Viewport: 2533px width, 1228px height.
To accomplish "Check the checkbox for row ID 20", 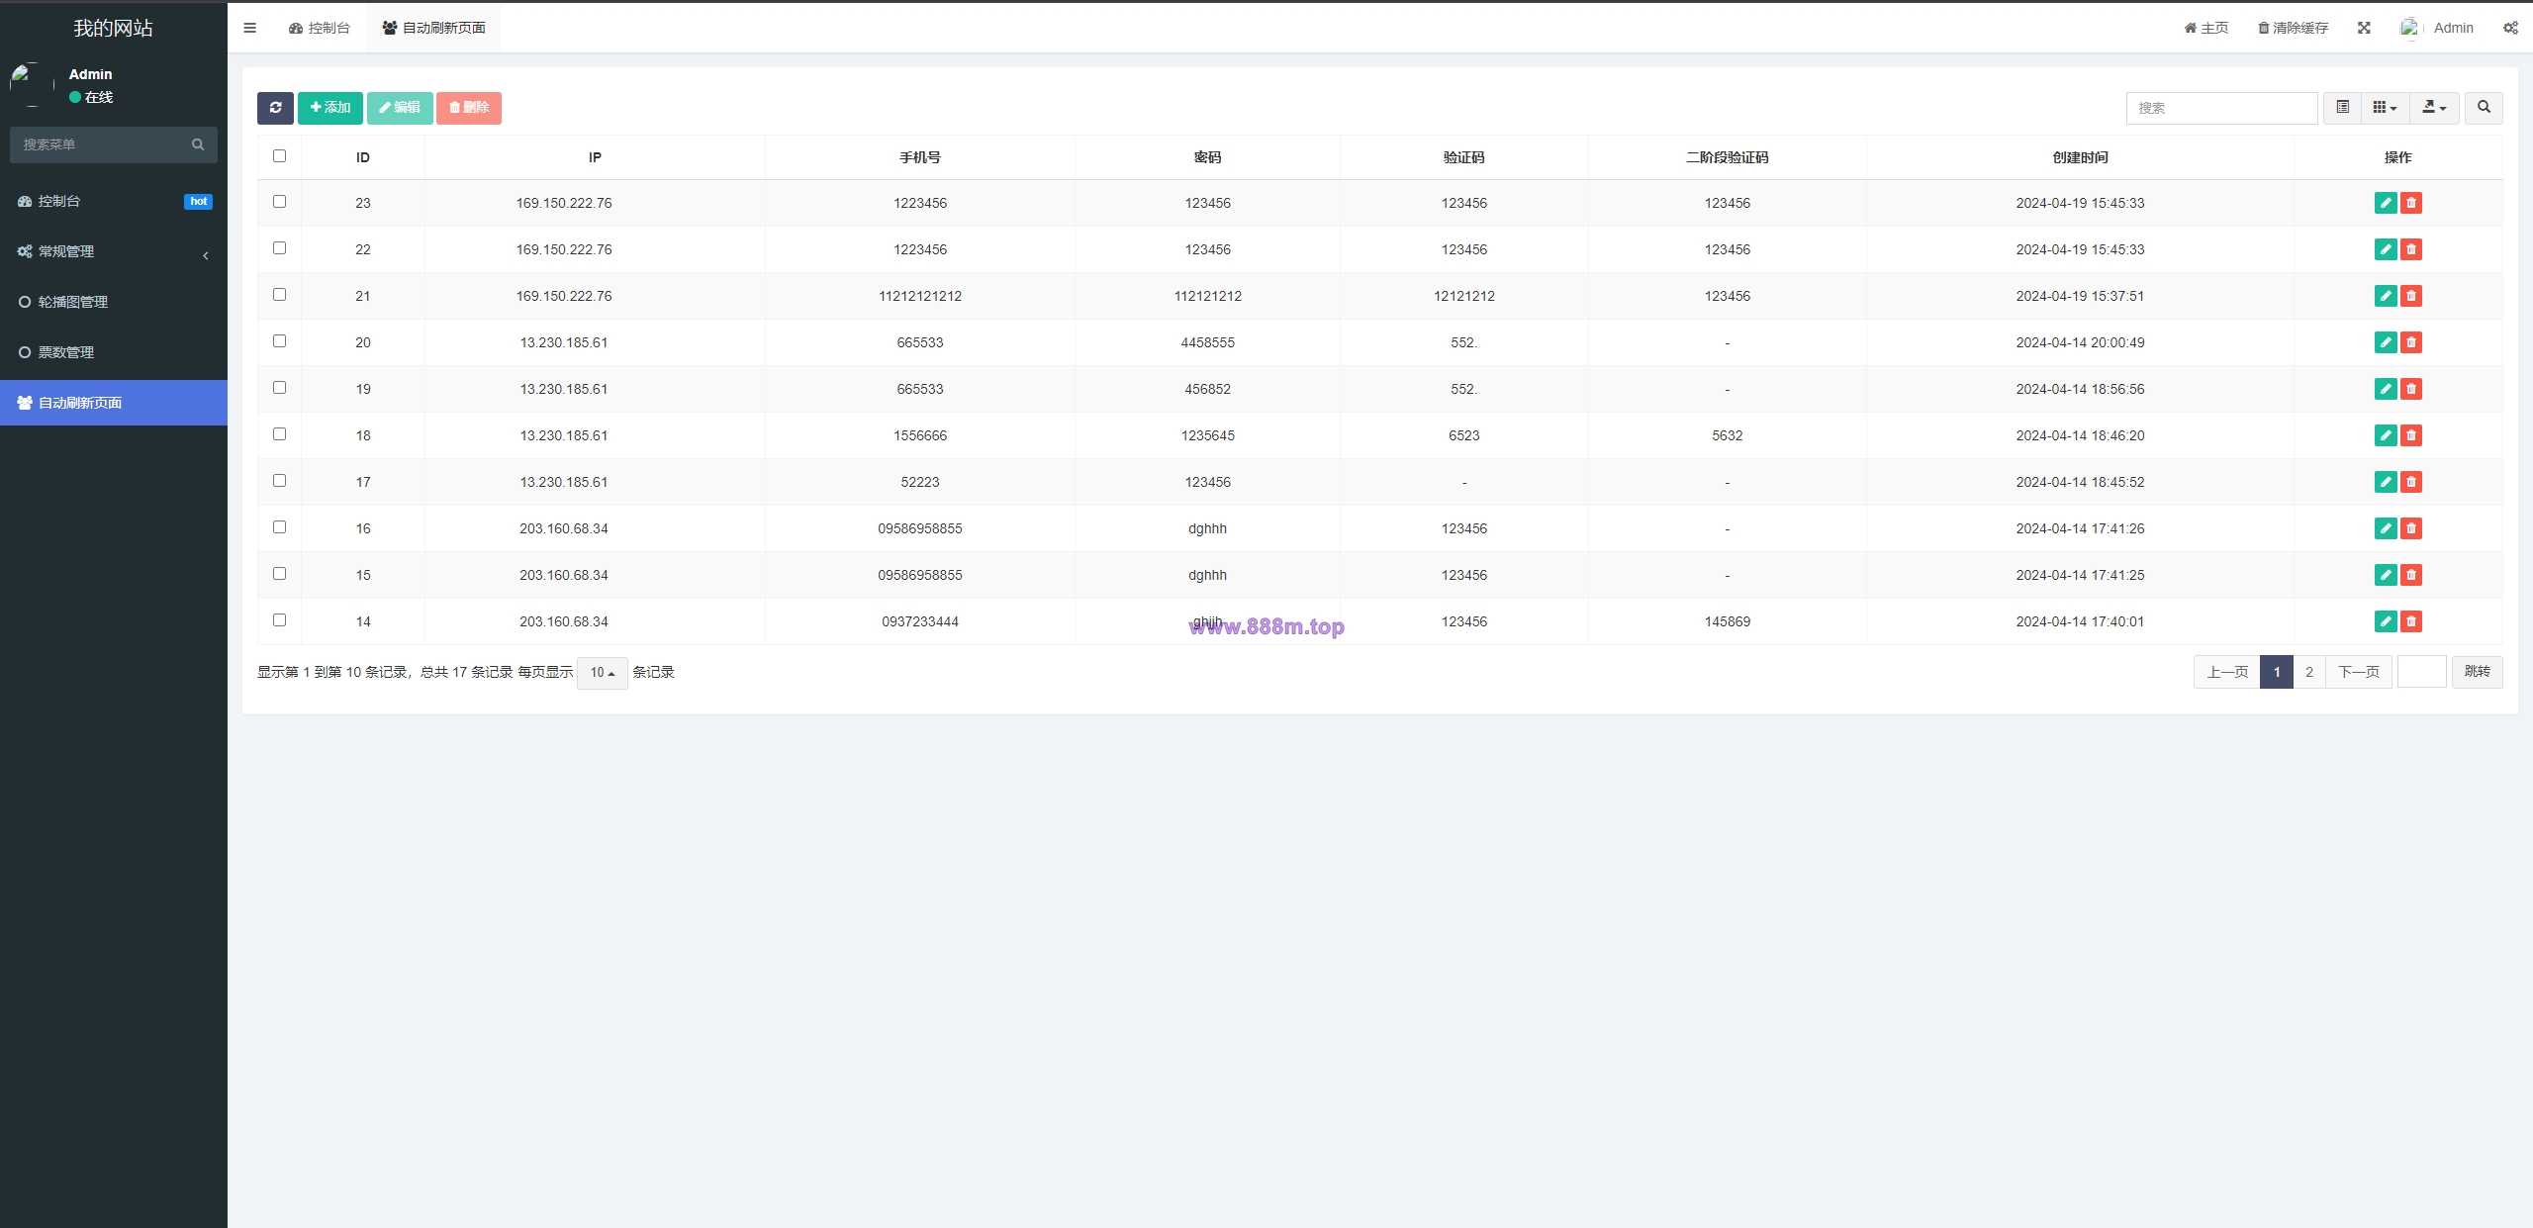I will (279, 341).
